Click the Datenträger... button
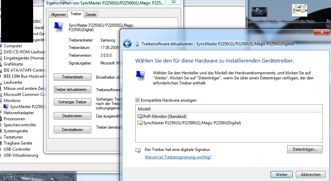Viewport: 331px width, 181px height. pyautogui.click(x=305, y=149)
